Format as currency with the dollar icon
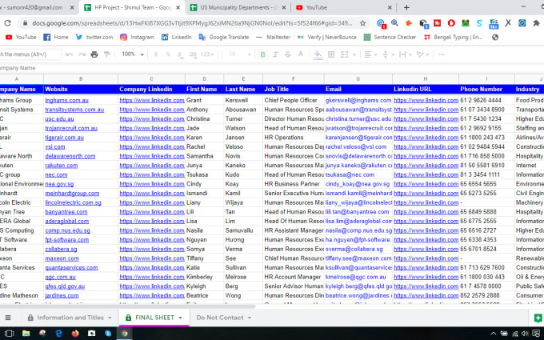 (156, 54)
